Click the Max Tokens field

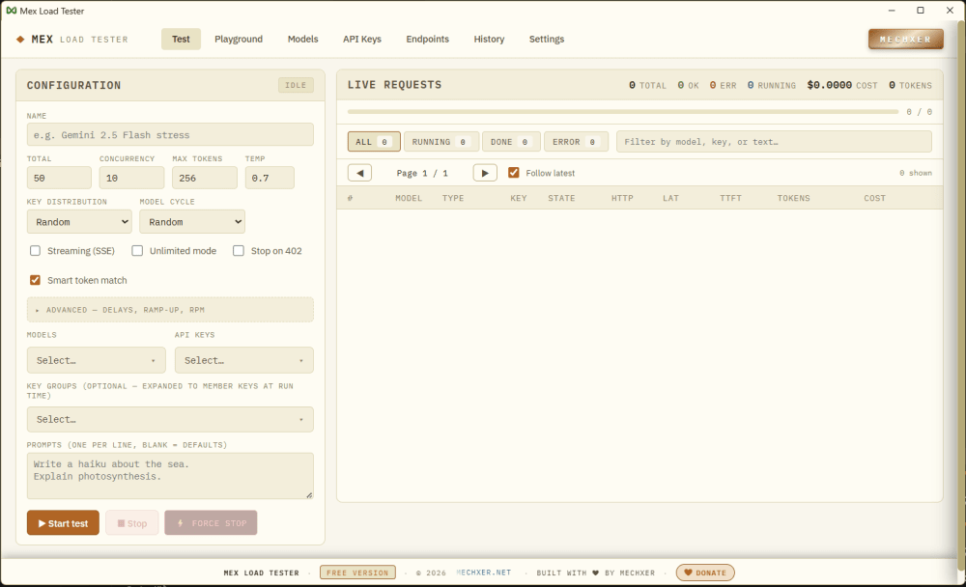coord(205,178)
